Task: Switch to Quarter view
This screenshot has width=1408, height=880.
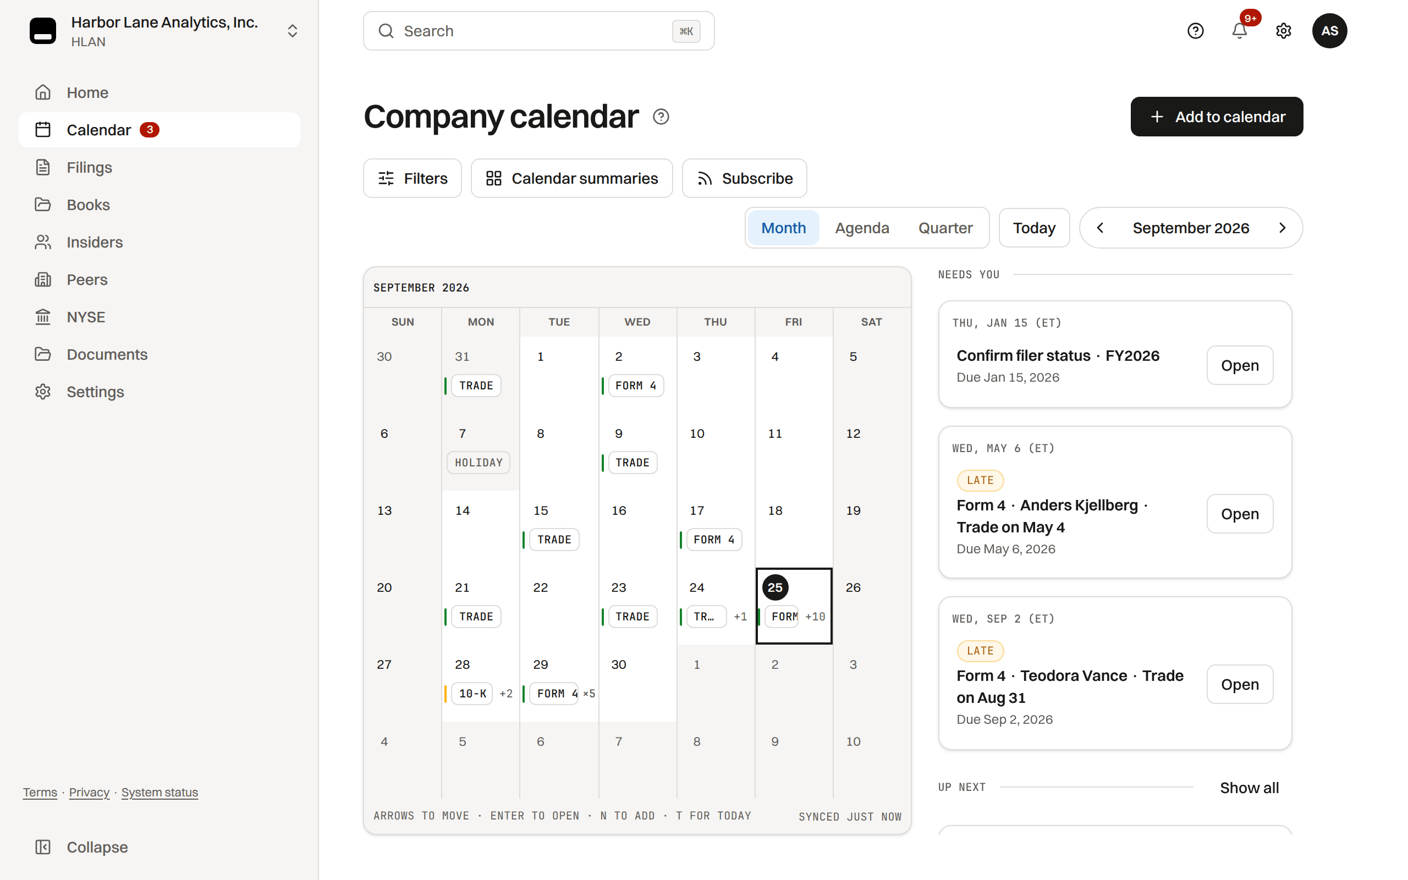Action: click(945, 228)
